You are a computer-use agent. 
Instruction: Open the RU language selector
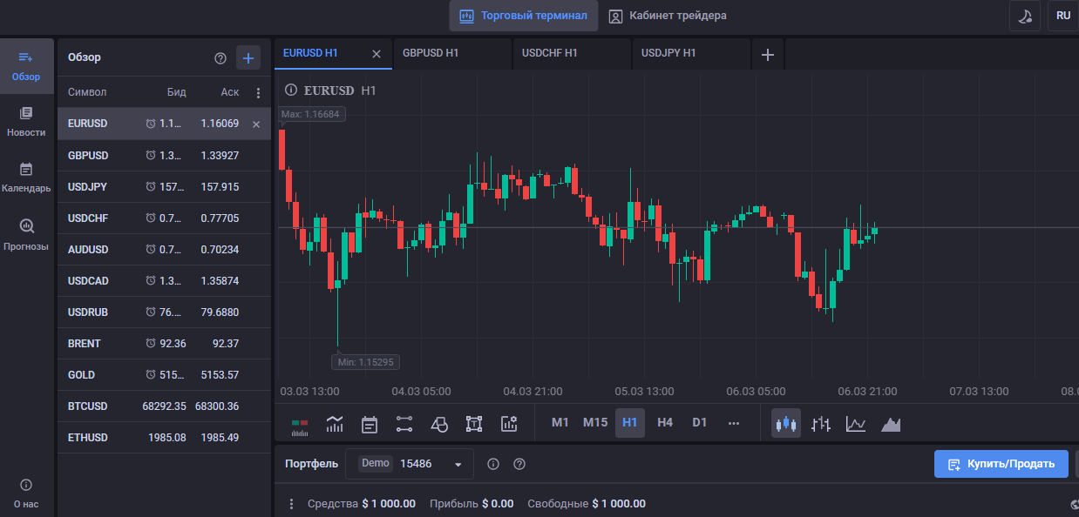[1063, 16]
